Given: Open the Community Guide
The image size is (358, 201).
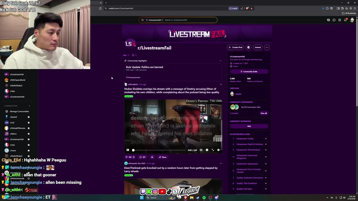Looking at the screenshot, I should [249, 72].
